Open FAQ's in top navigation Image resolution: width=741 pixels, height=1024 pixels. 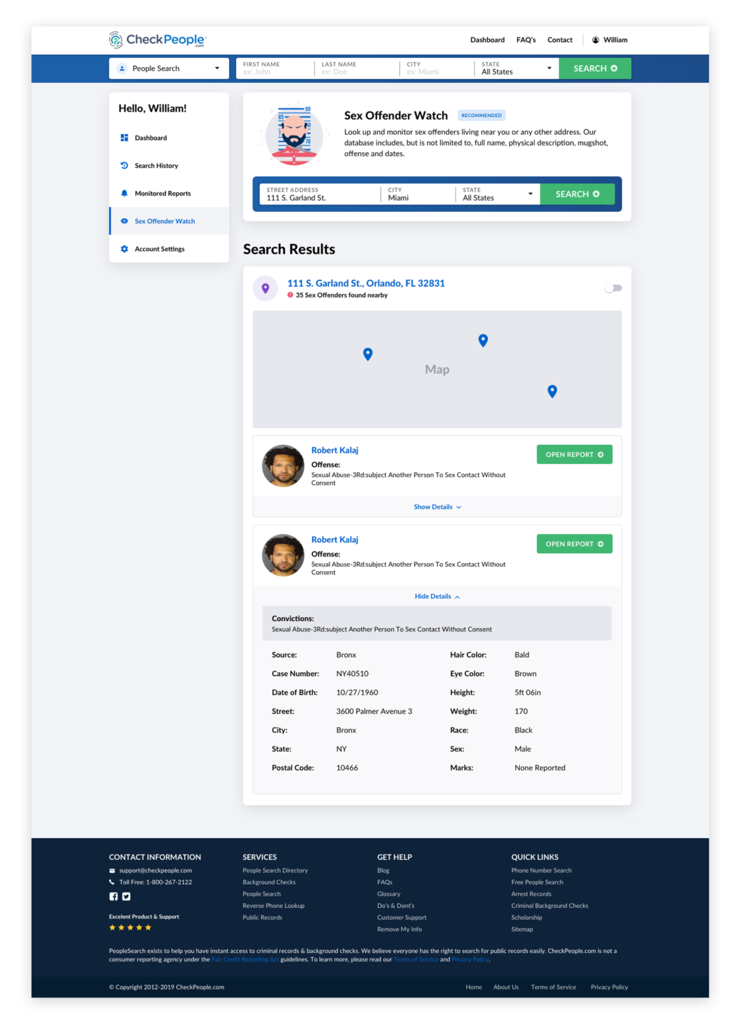[x=526, y=40]
